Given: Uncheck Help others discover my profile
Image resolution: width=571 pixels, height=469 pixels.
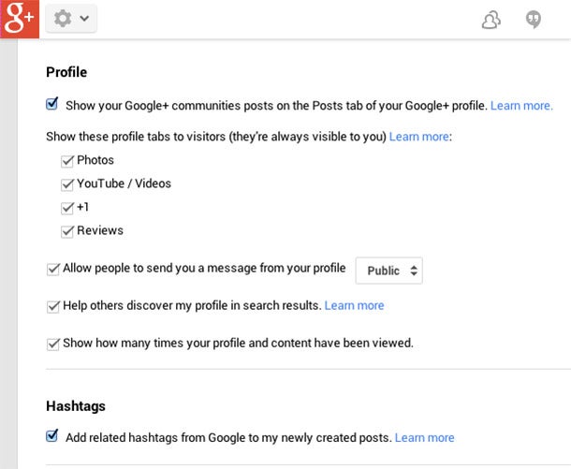Looking at the screenshot, I should click(x=53, y=307).
